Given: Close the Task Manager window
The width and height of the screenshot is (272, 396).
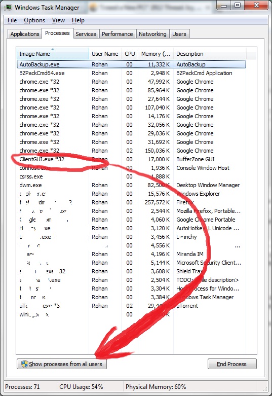Looking at the screenshot, I should pos(256,6).
